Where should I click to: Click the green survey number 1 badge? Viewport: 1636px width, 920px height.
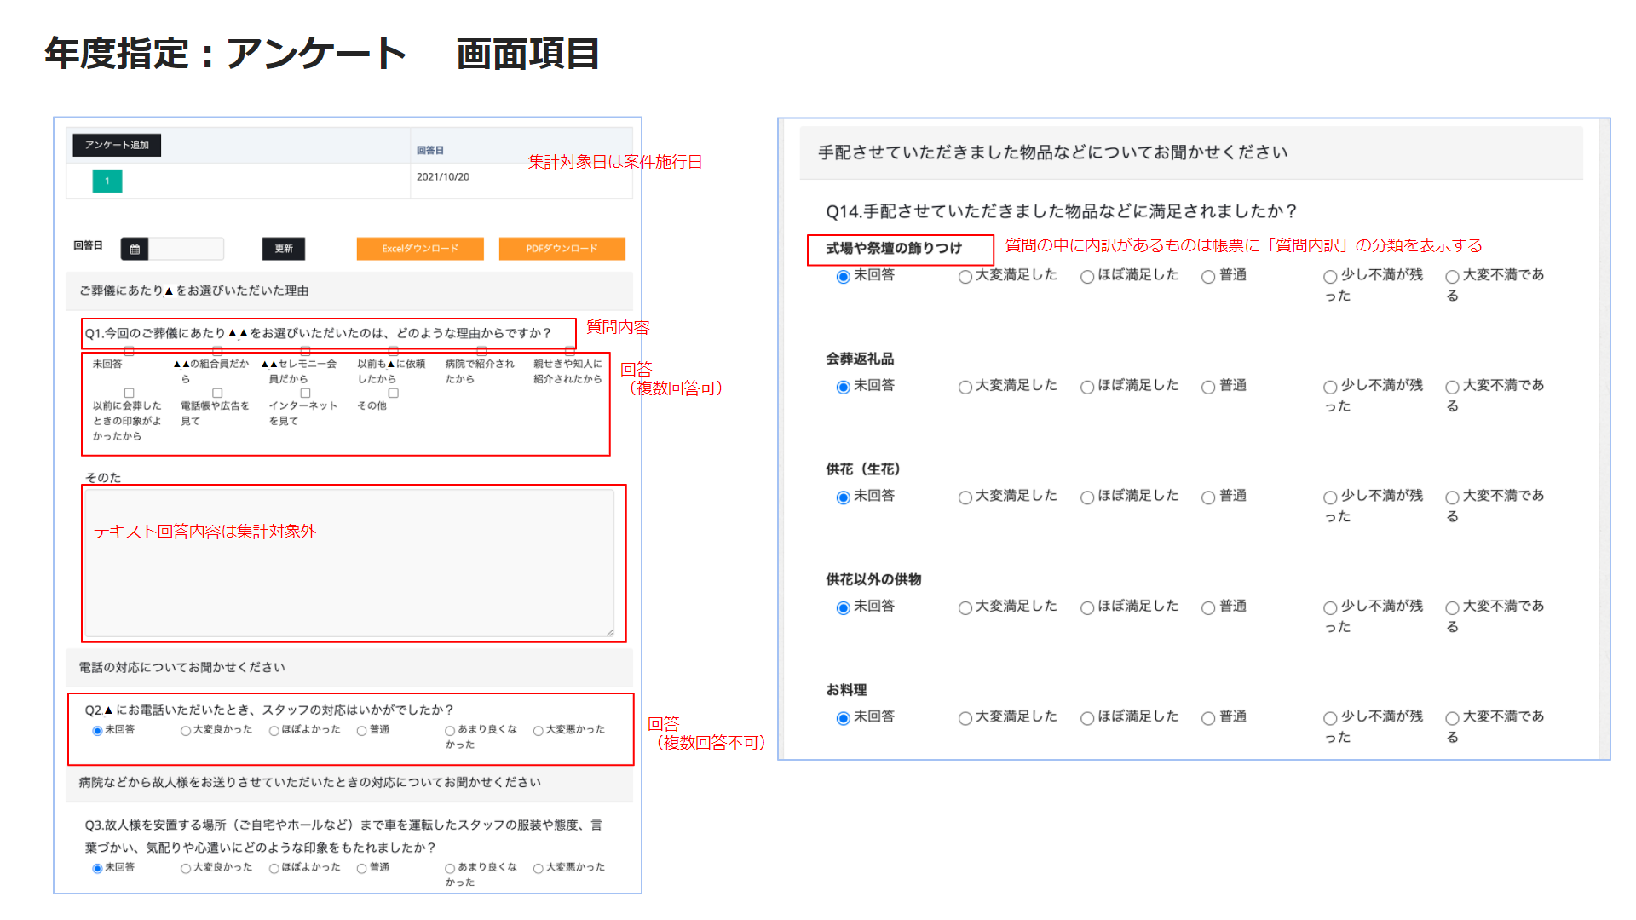click(x=107, y=181)
